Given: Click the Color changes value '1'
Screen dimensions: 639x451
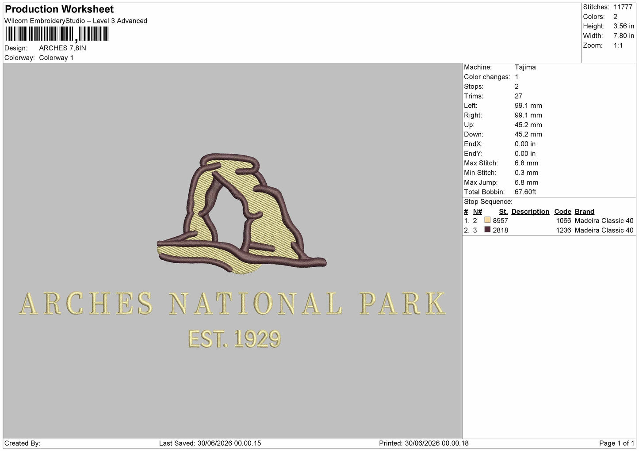Looking at the screenshot, I should point(517,77).
